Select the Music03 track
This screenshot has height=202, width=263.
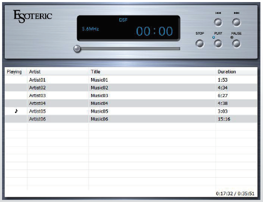pyautogui.click(x=99, y=96)
